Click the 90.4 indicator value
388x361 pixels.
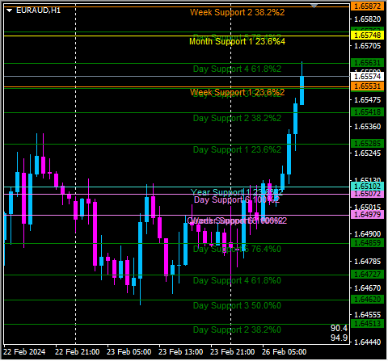339,329
